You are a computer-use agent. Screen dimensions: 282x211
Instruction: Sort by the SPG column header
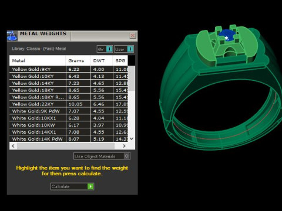coord(120,60)
